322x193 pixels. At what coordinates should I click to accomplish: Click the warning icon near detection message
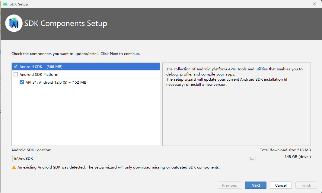(14, 167)
